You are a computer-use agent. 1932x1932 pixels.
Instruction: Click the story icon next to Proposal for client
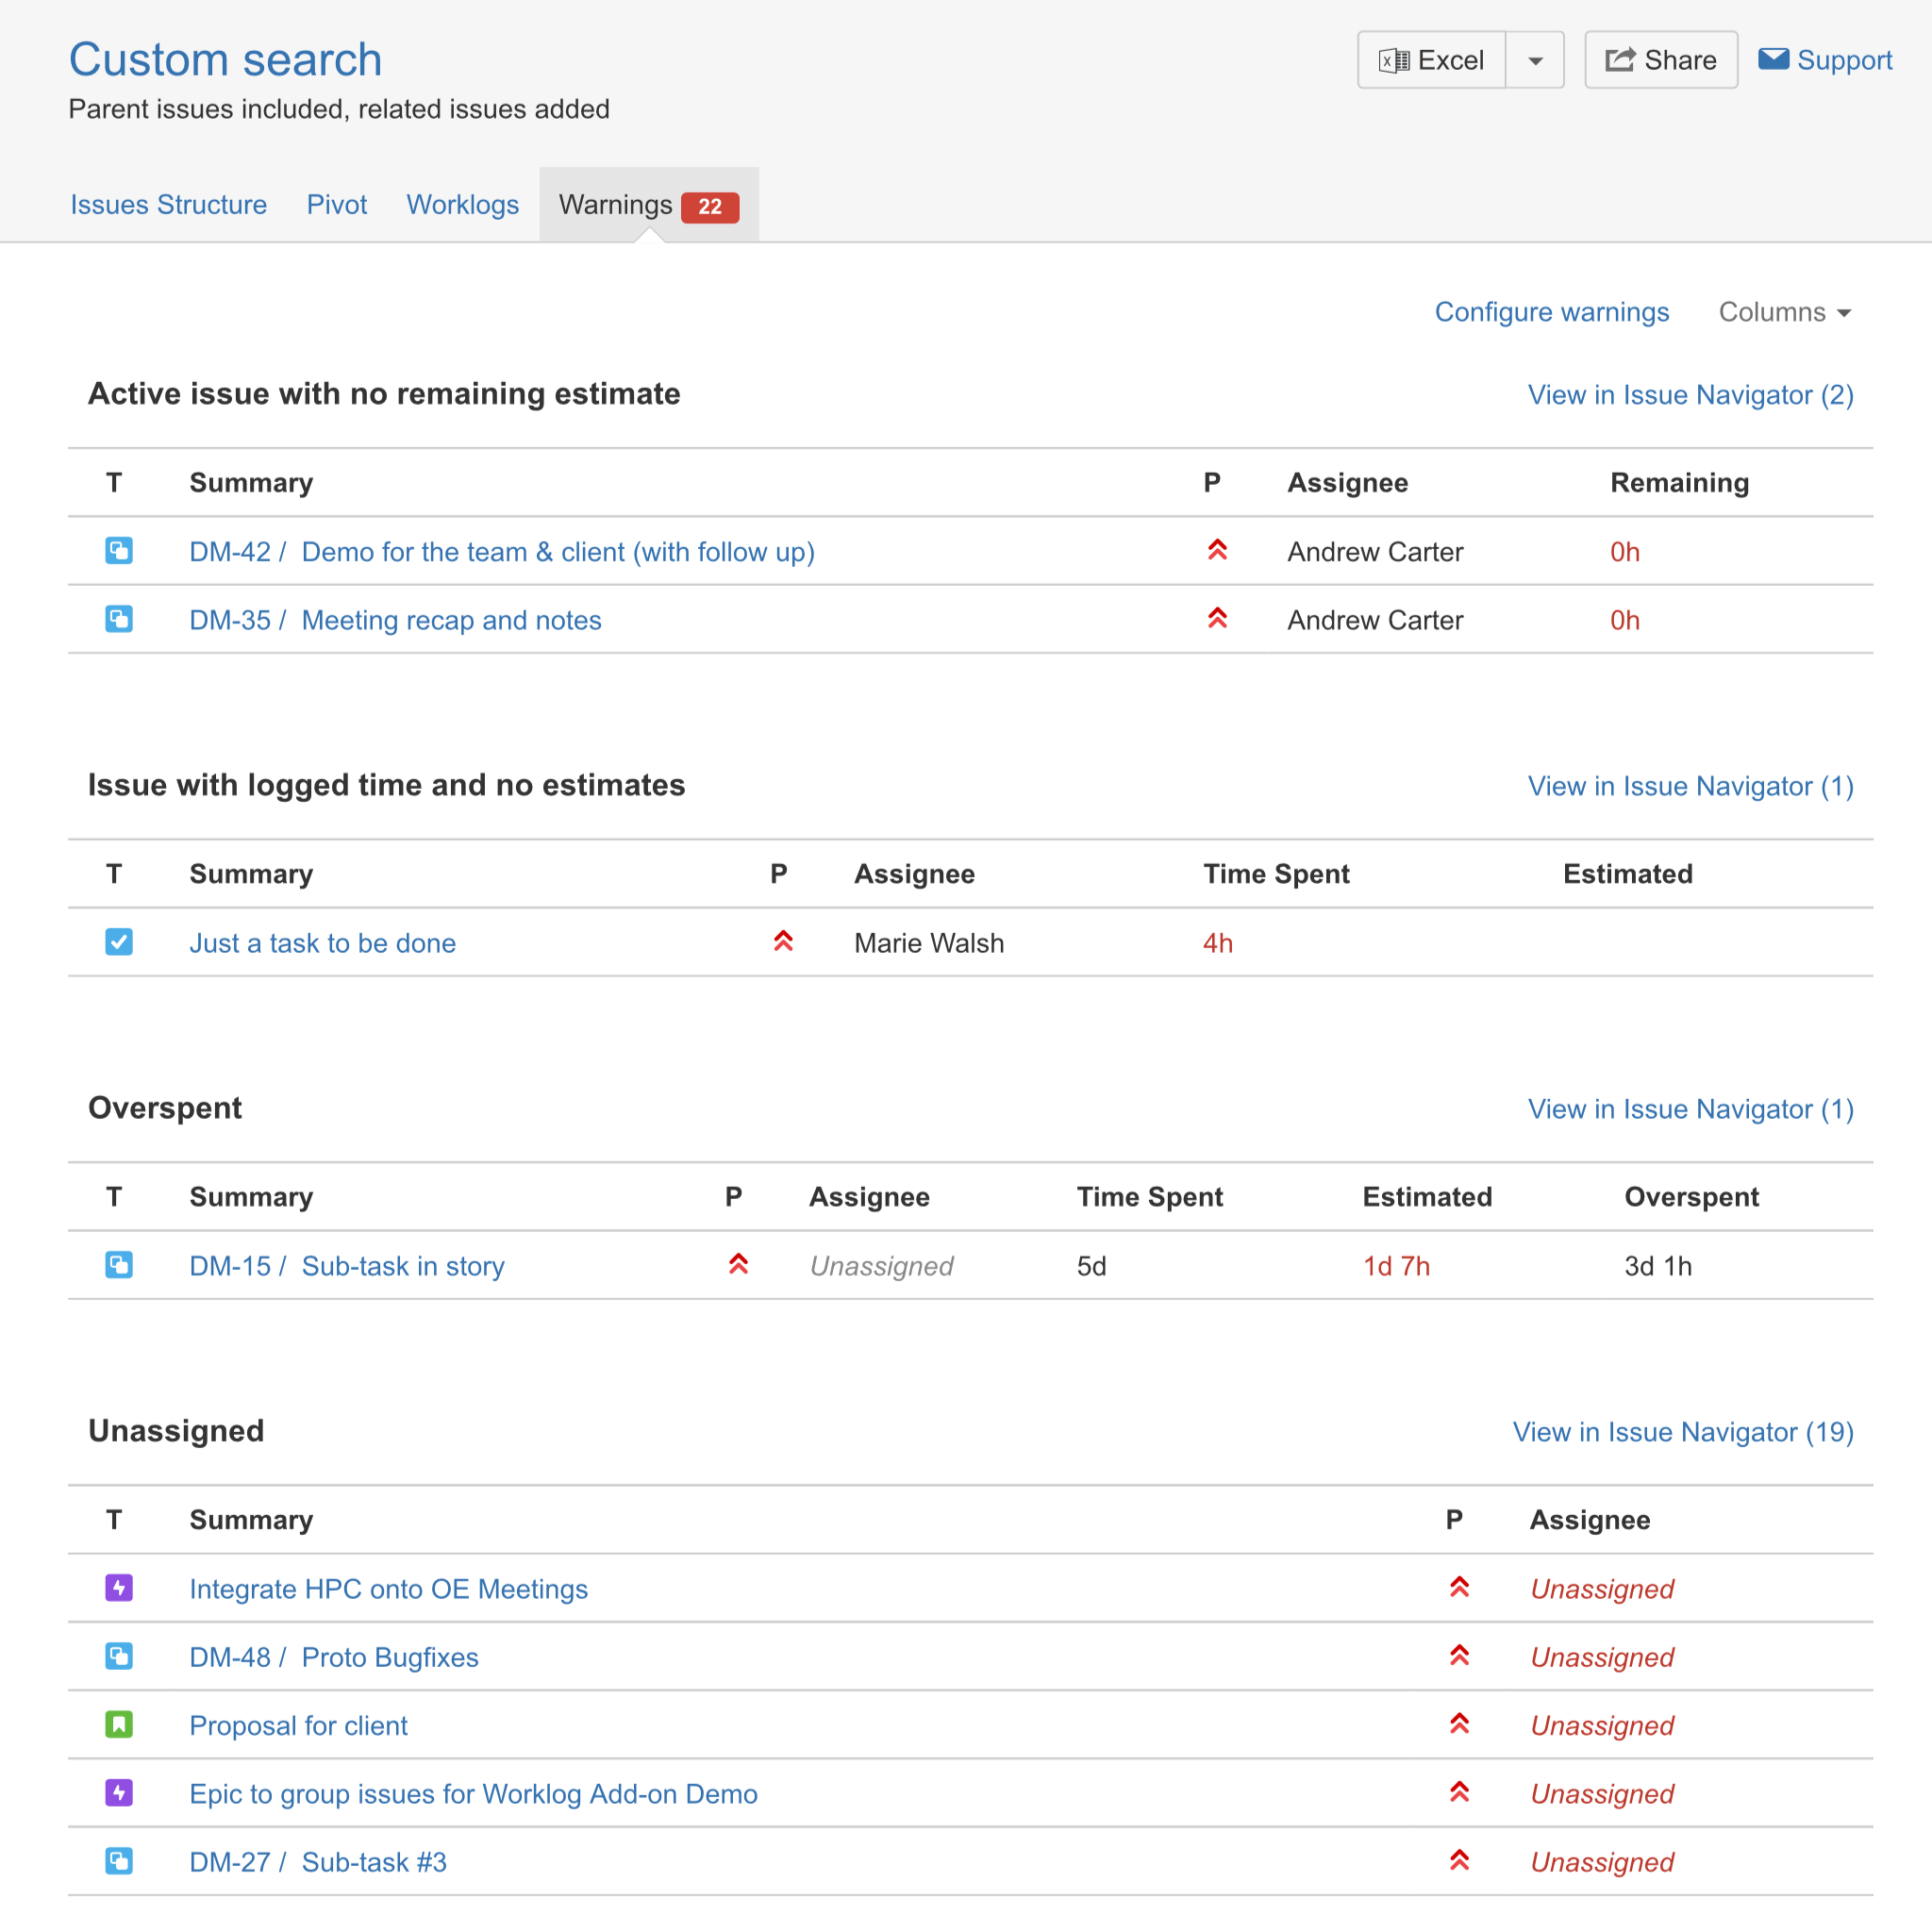(x=119, y=1725)
